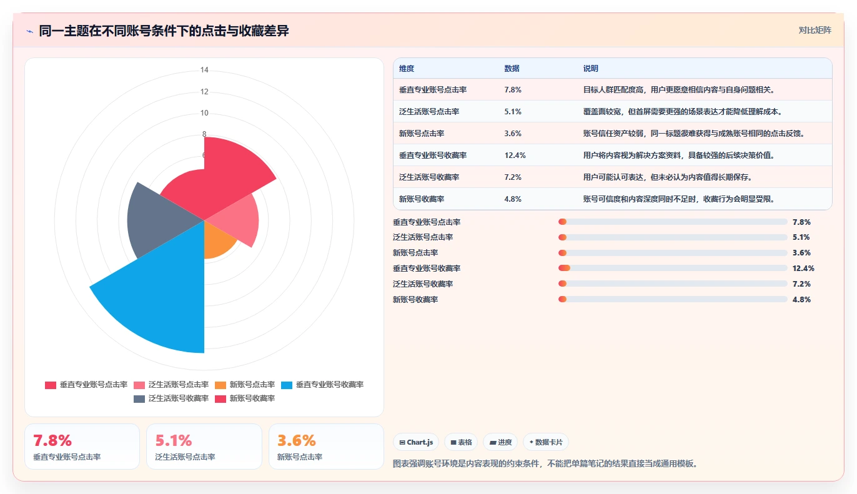Click the 泛生活账号收藏率 progress bar
This screenshot has width=857, height=494.
coord(673,284)
